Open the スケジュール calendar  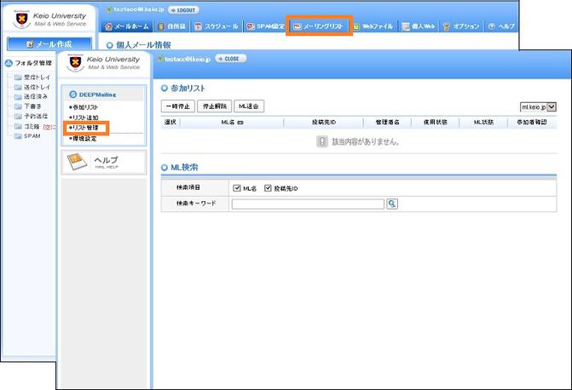coord(217,26)
